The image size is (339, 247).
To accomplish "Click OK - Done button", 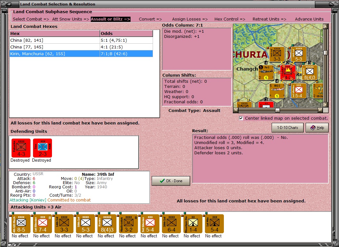I will point(171,181).
